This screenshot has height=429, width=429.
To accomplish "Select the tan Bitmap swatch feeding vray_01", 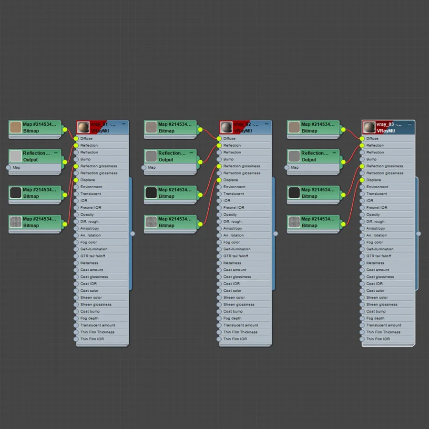I will coord(16,127).
